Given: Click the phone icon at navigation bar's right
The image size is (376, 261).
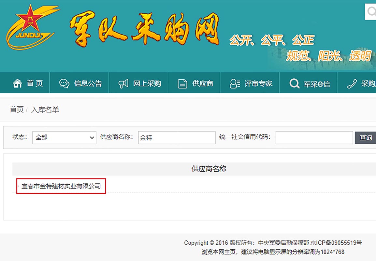Looking at the screenshot, I should (x=352, y=84).
